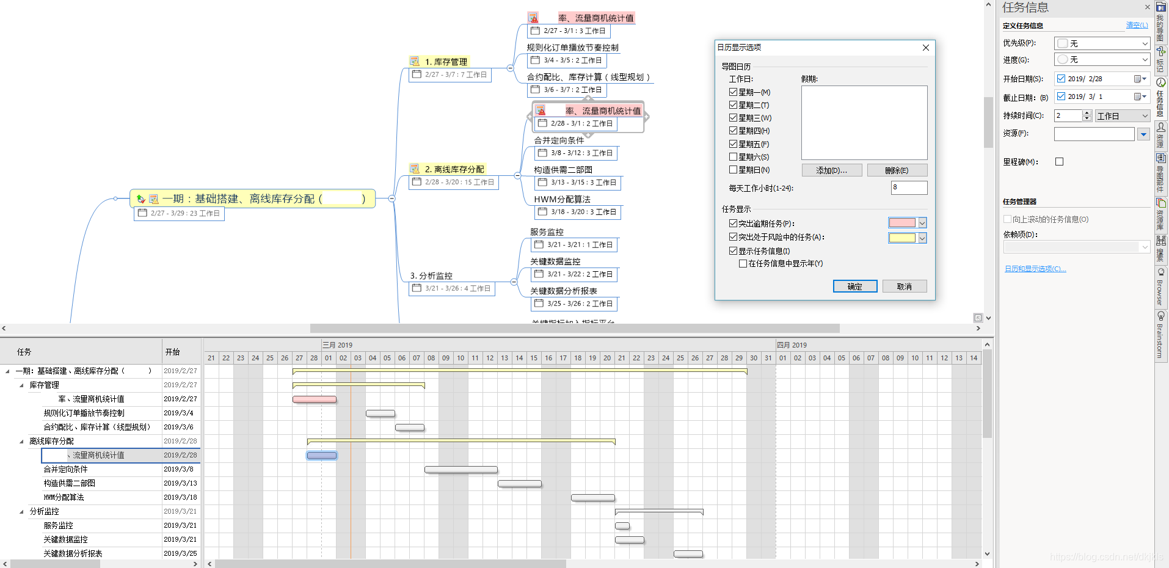The height and width of the screenshot is (568, 1169).
Task: Open the 导图部件 sidebar tab
Action: click(x=1161, y=173)
